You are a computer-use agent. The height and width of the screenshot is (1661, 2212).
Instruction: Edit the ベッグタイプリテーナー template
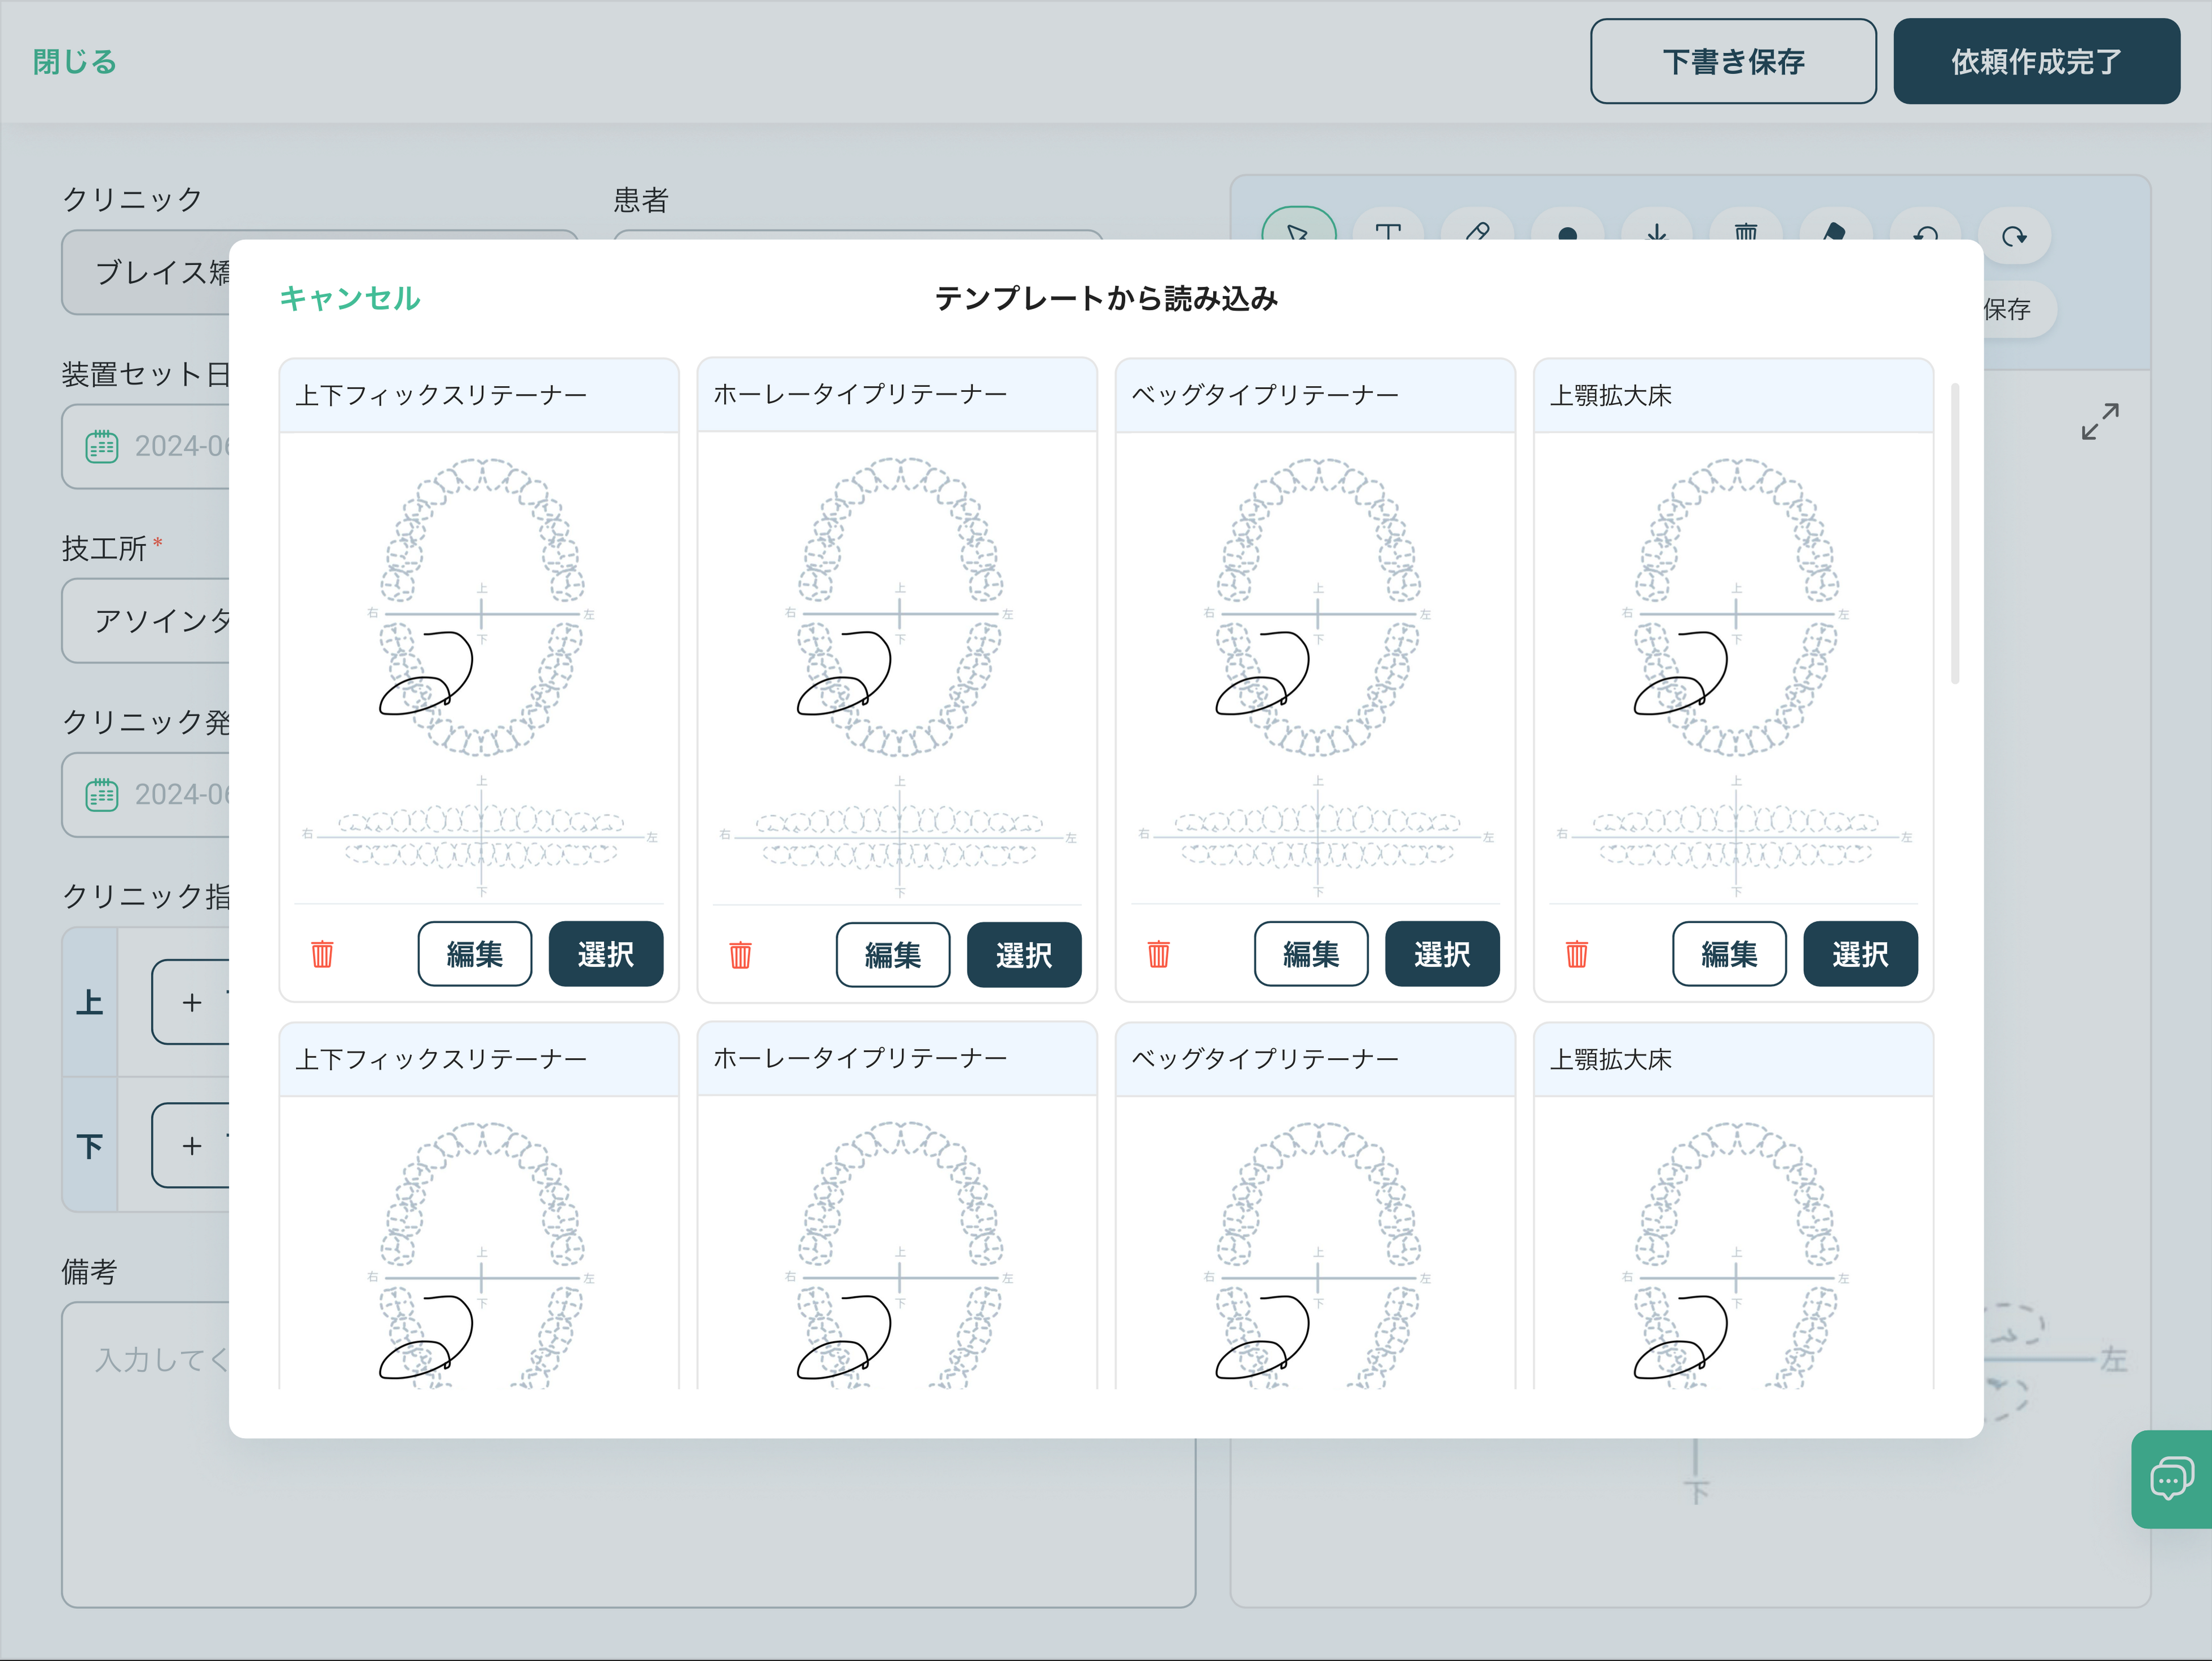point(1311,954)
